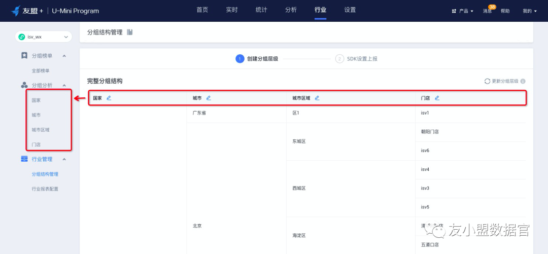The height and width of the screenshot is (254, 548).
Task: Click the 帮助 link
Action: [x=505, y=11]
